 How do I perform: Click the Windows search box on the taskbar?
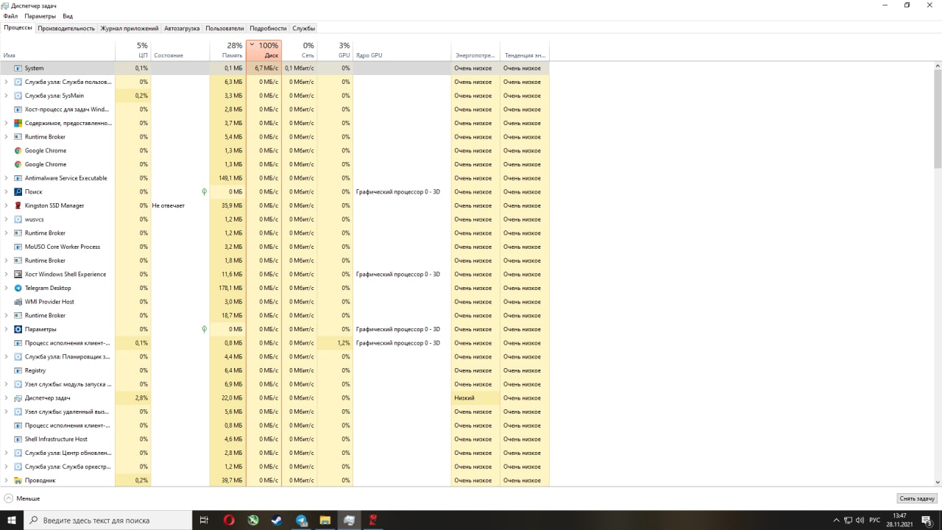[108, 520]
